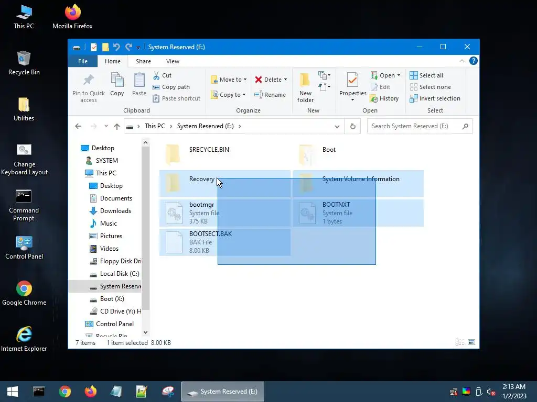Click the Back navigation arrow
Viewport: 537px width, 402px height.
coord(78,126)
